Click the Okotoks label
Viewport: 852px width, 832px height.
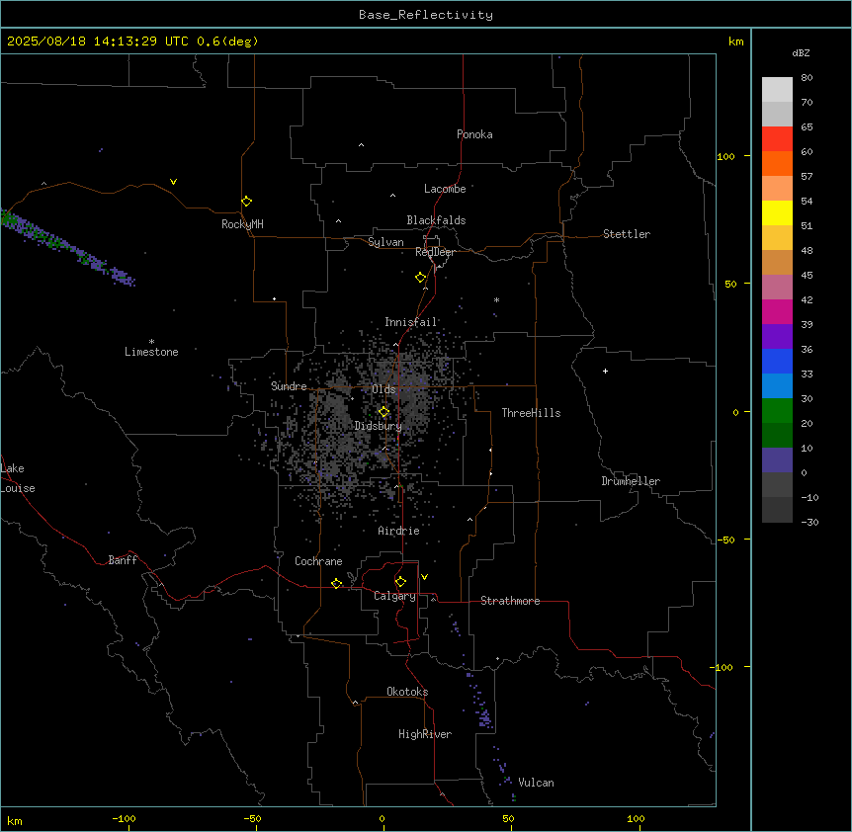pos(407,692)
